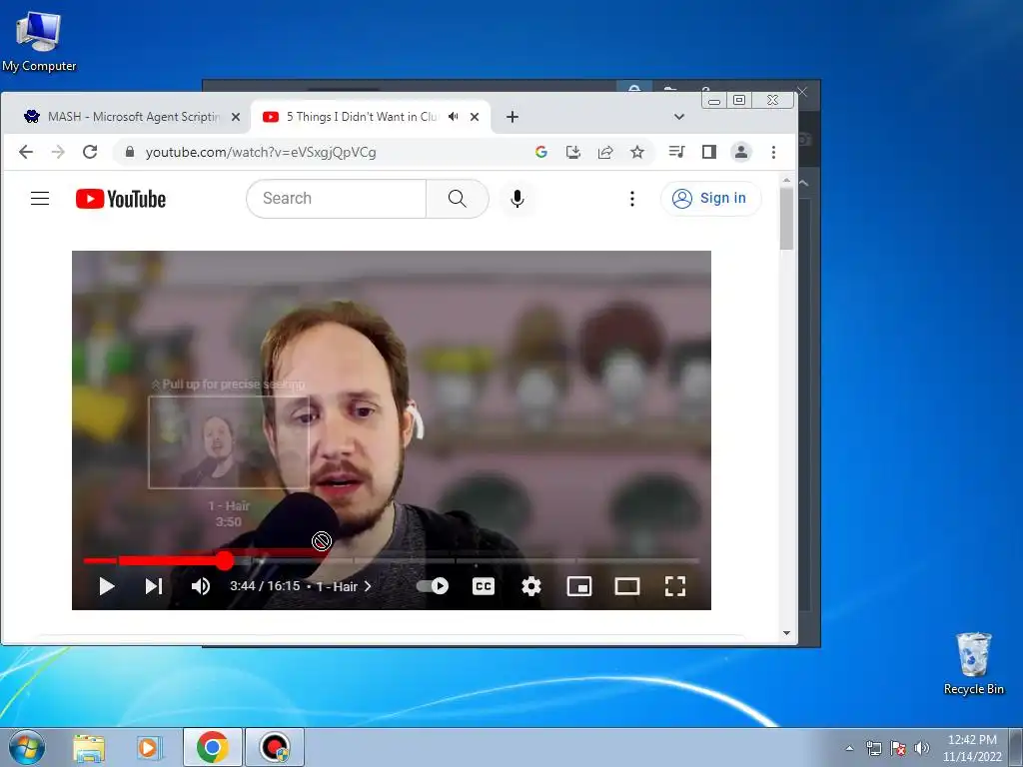Open the Chrome three-dot menu

coord(774,152)
